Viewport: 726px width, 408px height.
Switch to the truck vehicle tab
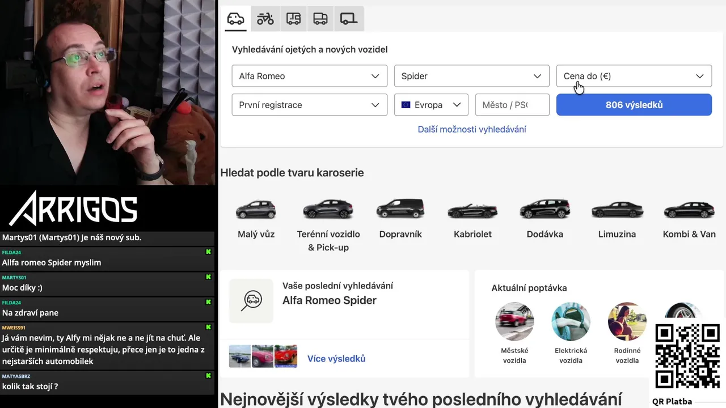click(320, 19)
